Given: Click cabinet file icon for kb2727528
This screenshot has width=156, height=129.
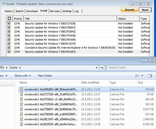Looking at the screenshot, I should (21, 94).
